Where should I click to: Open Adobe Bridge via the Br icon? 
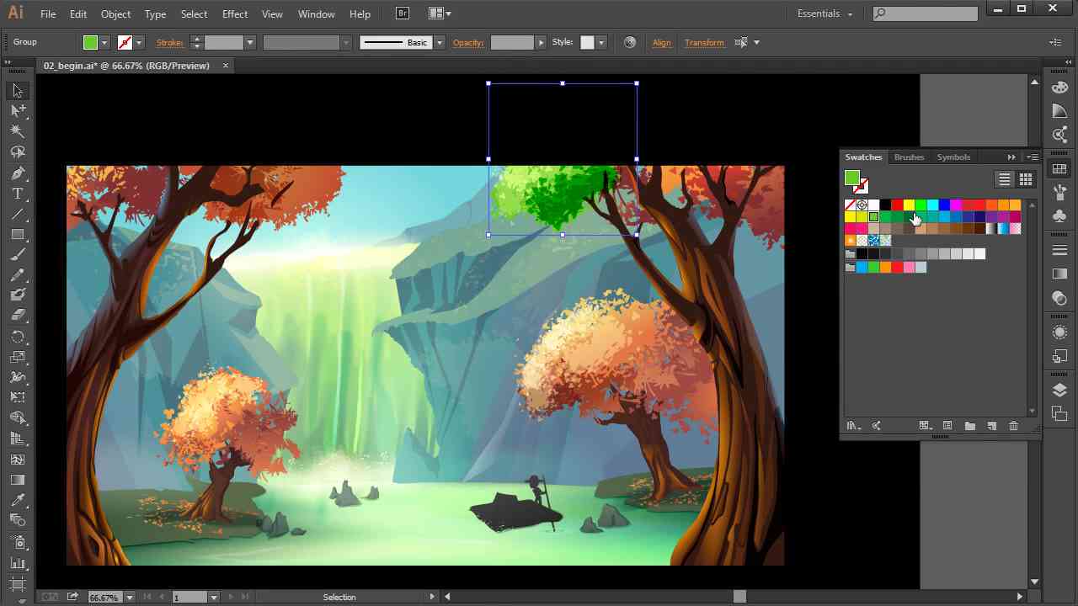[403, 13]
